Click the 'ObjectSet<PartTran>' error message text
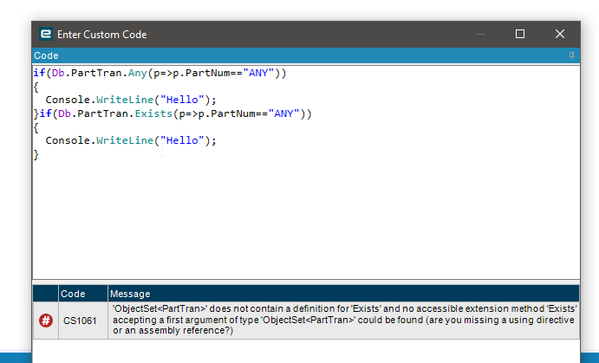Screen dimensions: 599x363 345,320
